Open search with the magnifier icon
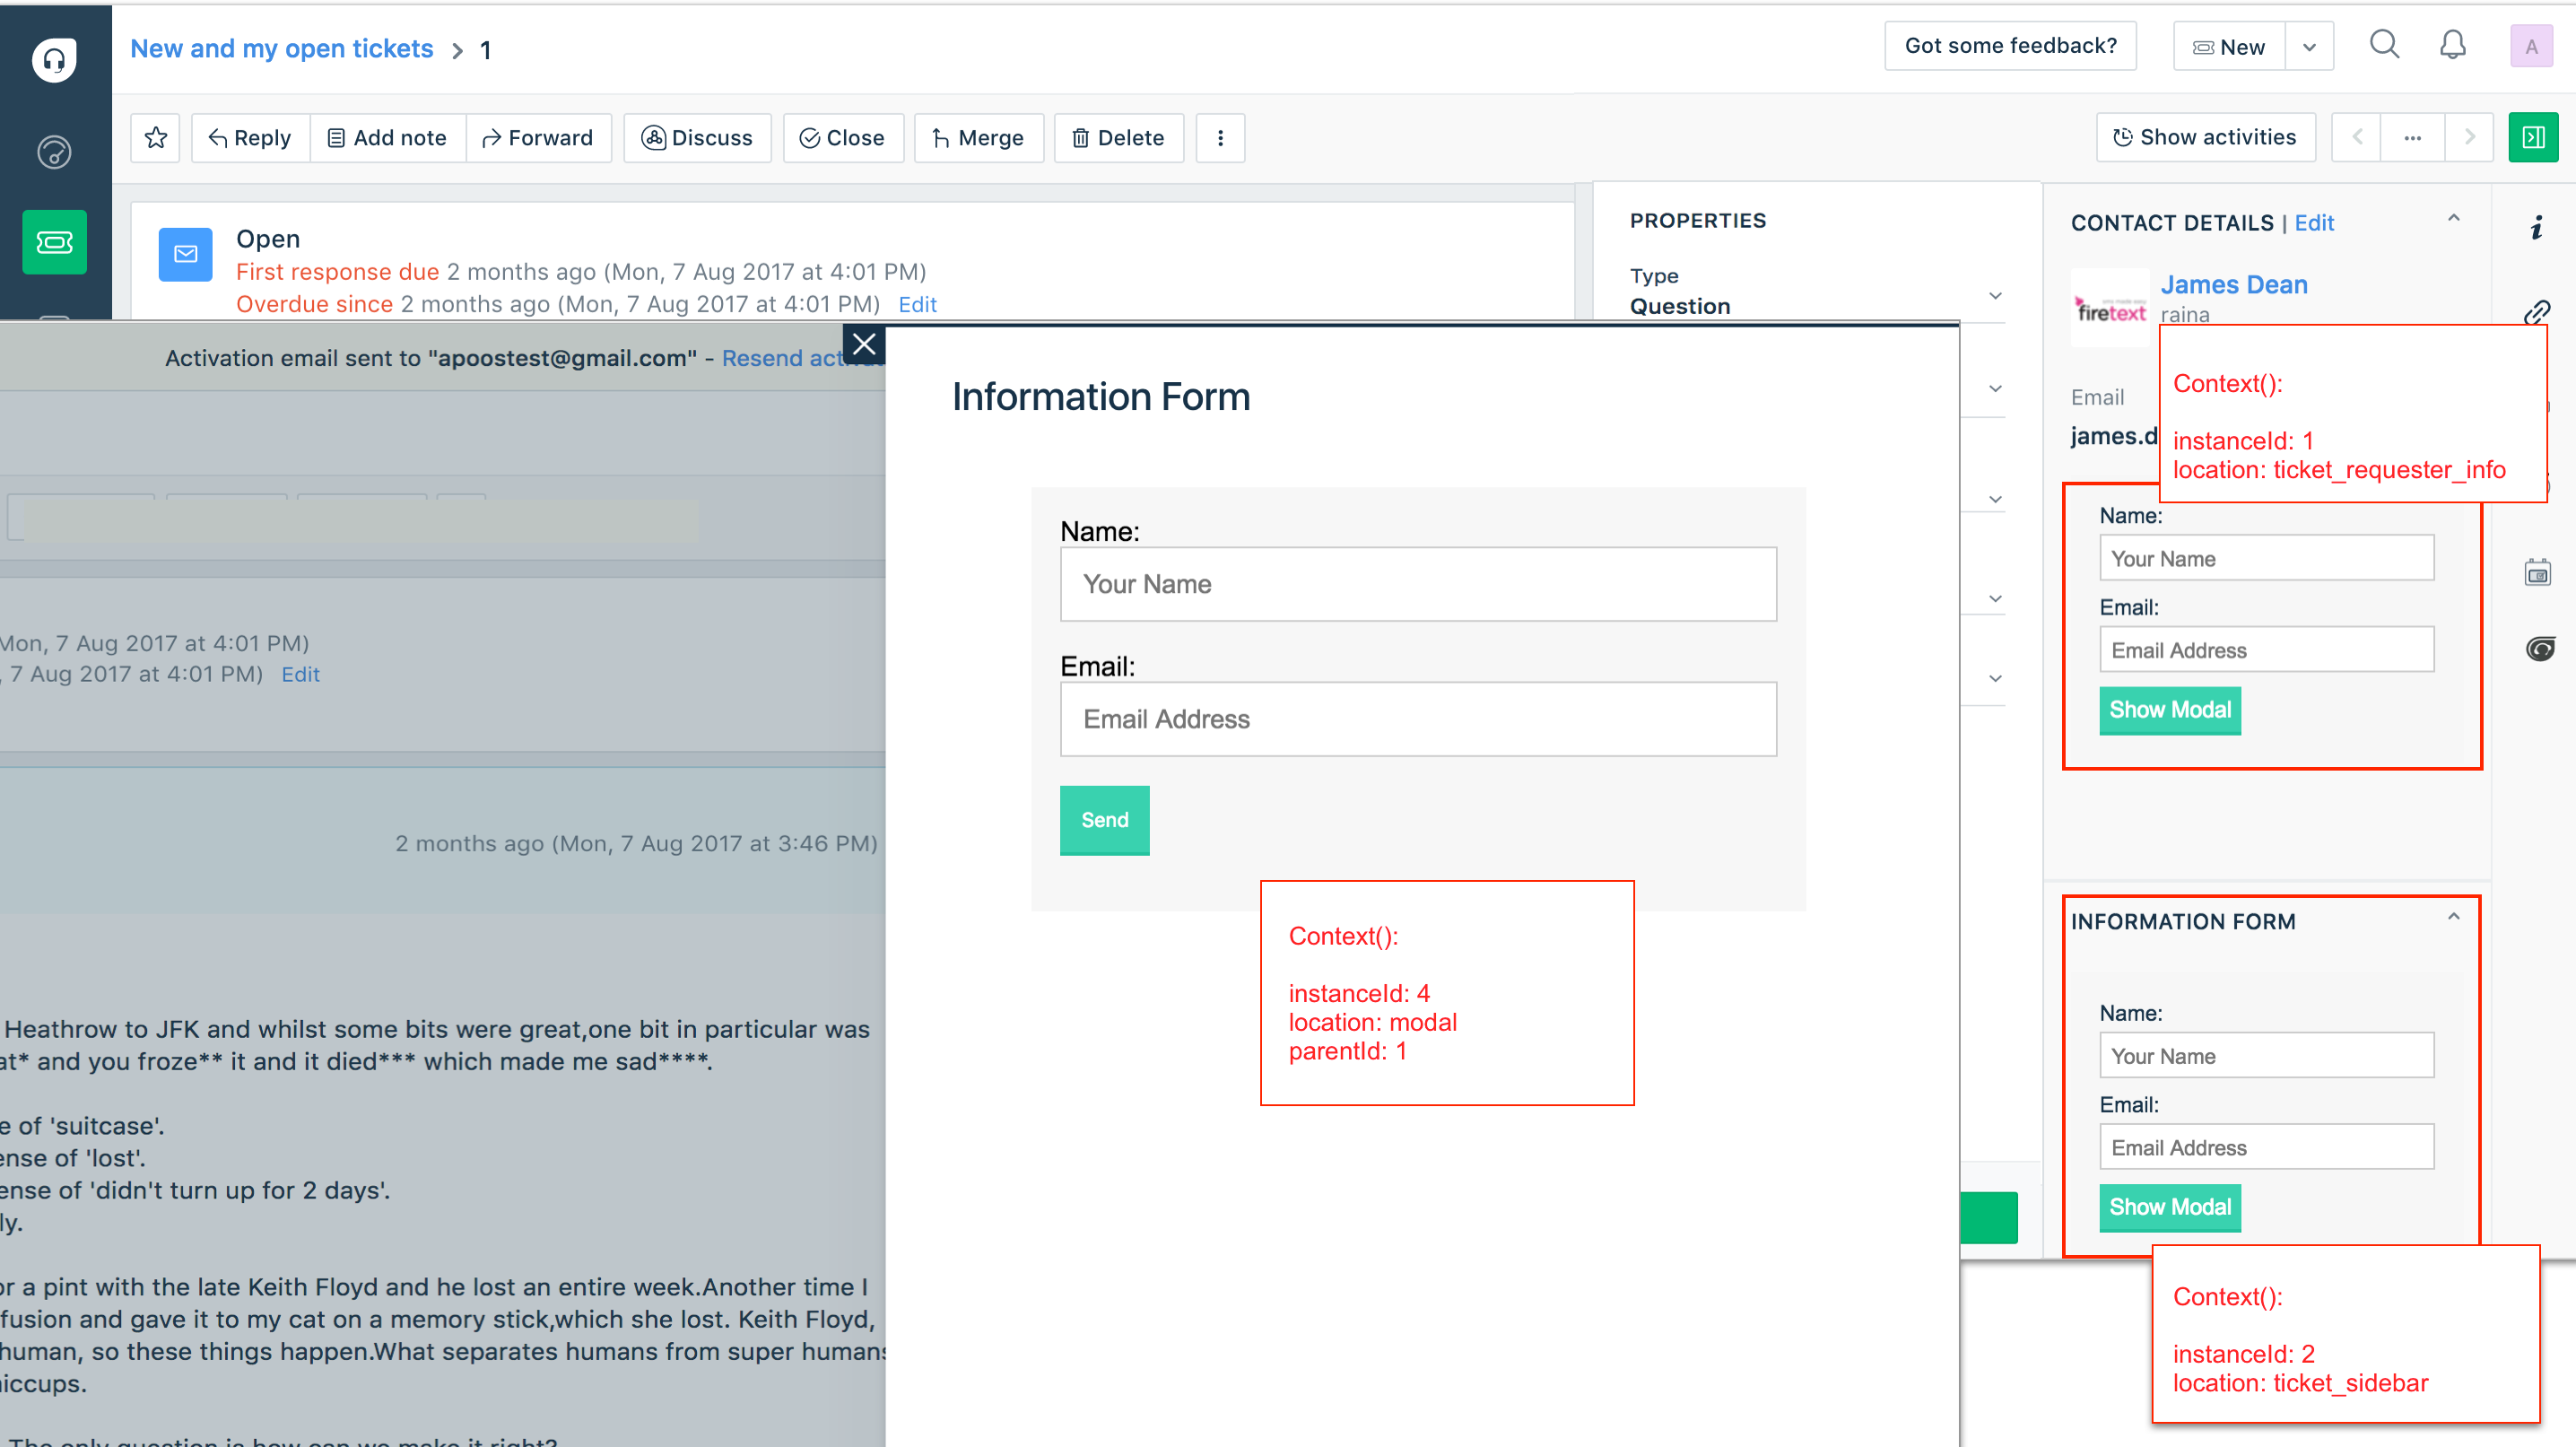The image size is (2576, 1447). point(2384,45)
